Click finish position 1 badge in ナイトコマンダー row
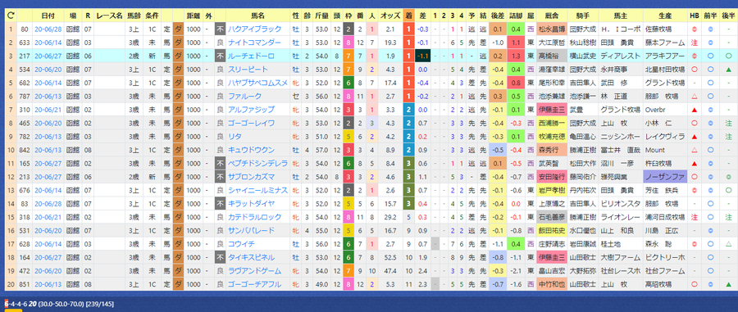Image resolution: width=738 pixels, height=312 pixels. (408, 43)
